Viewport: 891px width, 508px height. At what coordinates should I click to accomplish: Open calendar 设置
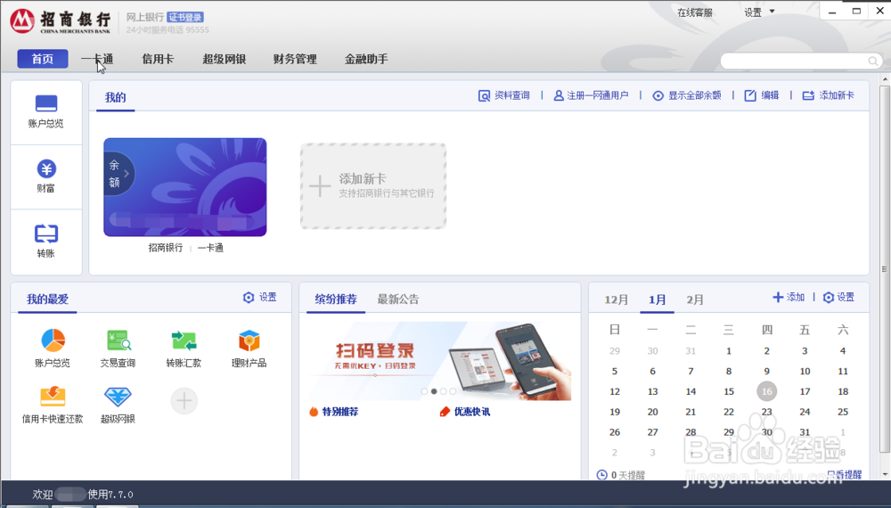point(838,297)
